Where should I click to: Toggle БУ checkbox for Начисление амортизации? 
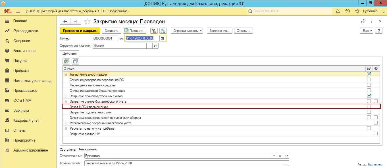click(369, 74)
